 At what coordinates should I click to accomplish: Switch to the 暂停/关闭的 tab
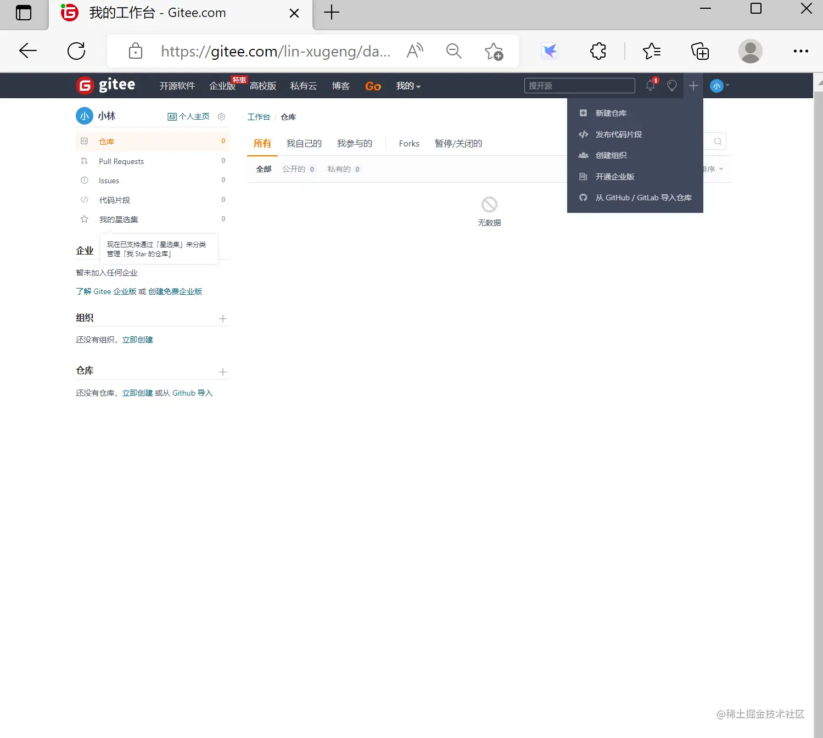coord(458,143)
